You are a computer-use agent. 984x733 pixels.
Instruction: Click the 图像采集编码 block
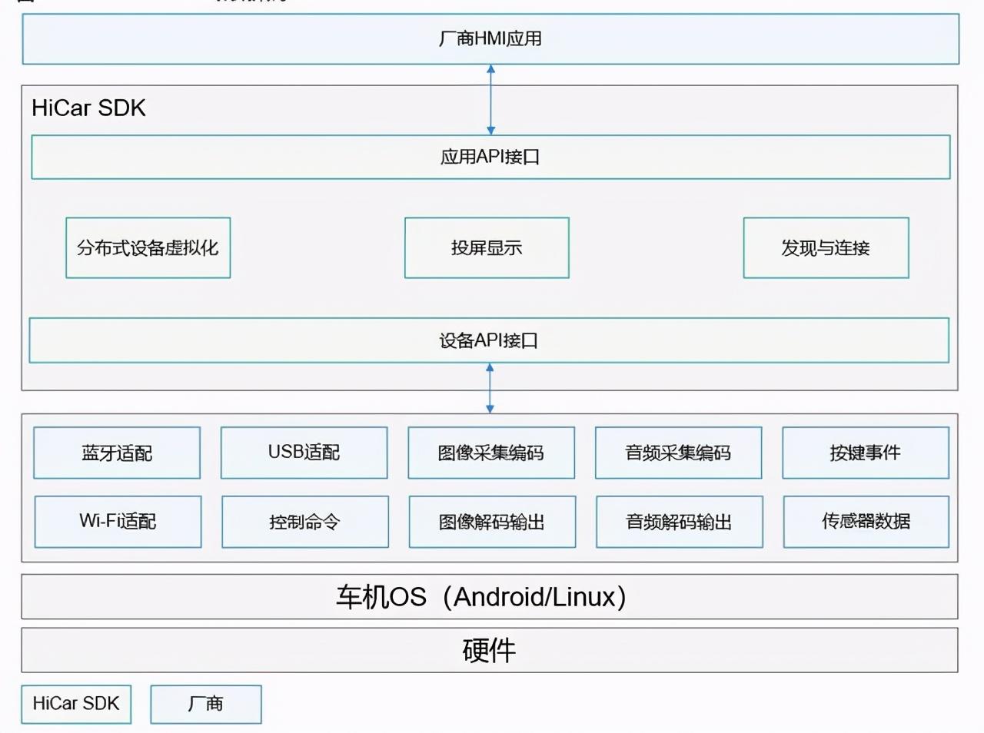[491, 453]
